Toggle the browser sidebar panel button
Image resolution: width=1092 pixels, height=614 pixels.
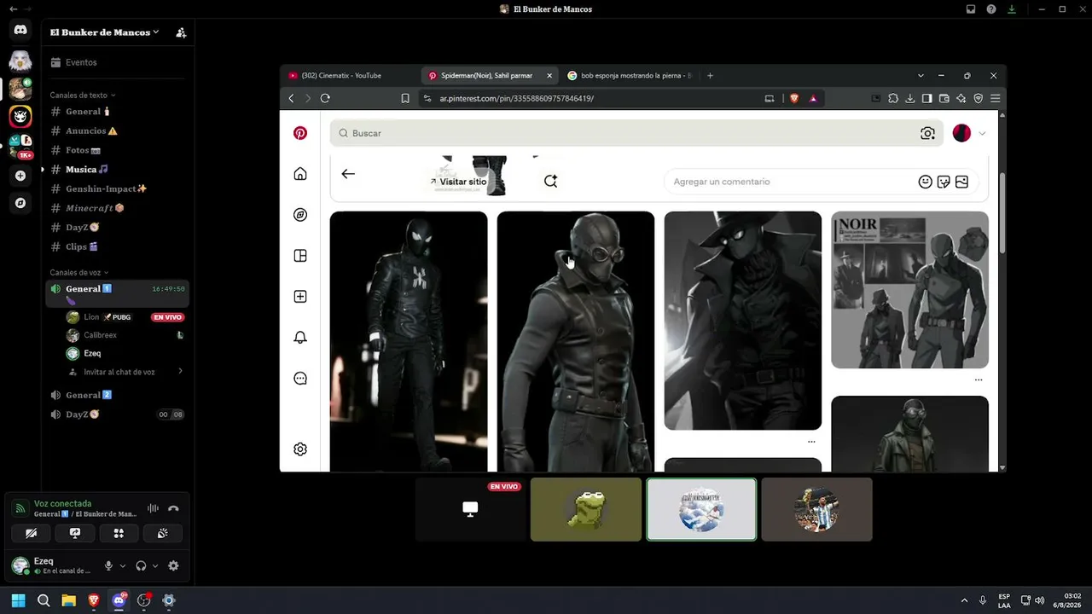[927, 98]
